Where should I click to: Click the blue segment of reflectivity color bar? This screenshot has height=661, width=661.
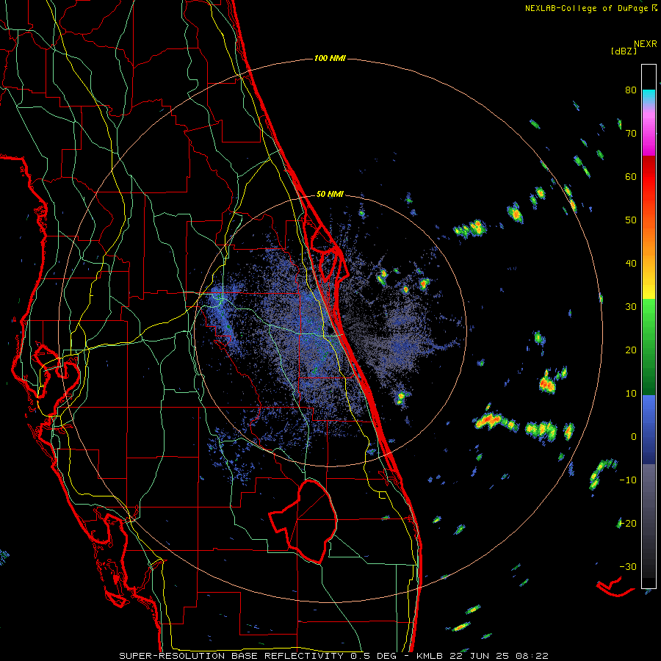click(x=649, y=430)
